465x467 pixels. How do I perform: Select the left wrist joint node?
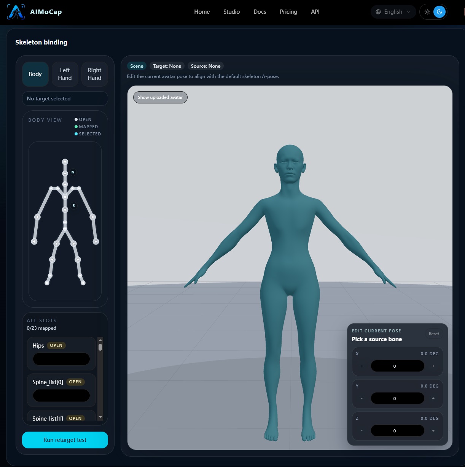[x=34, y=241]
